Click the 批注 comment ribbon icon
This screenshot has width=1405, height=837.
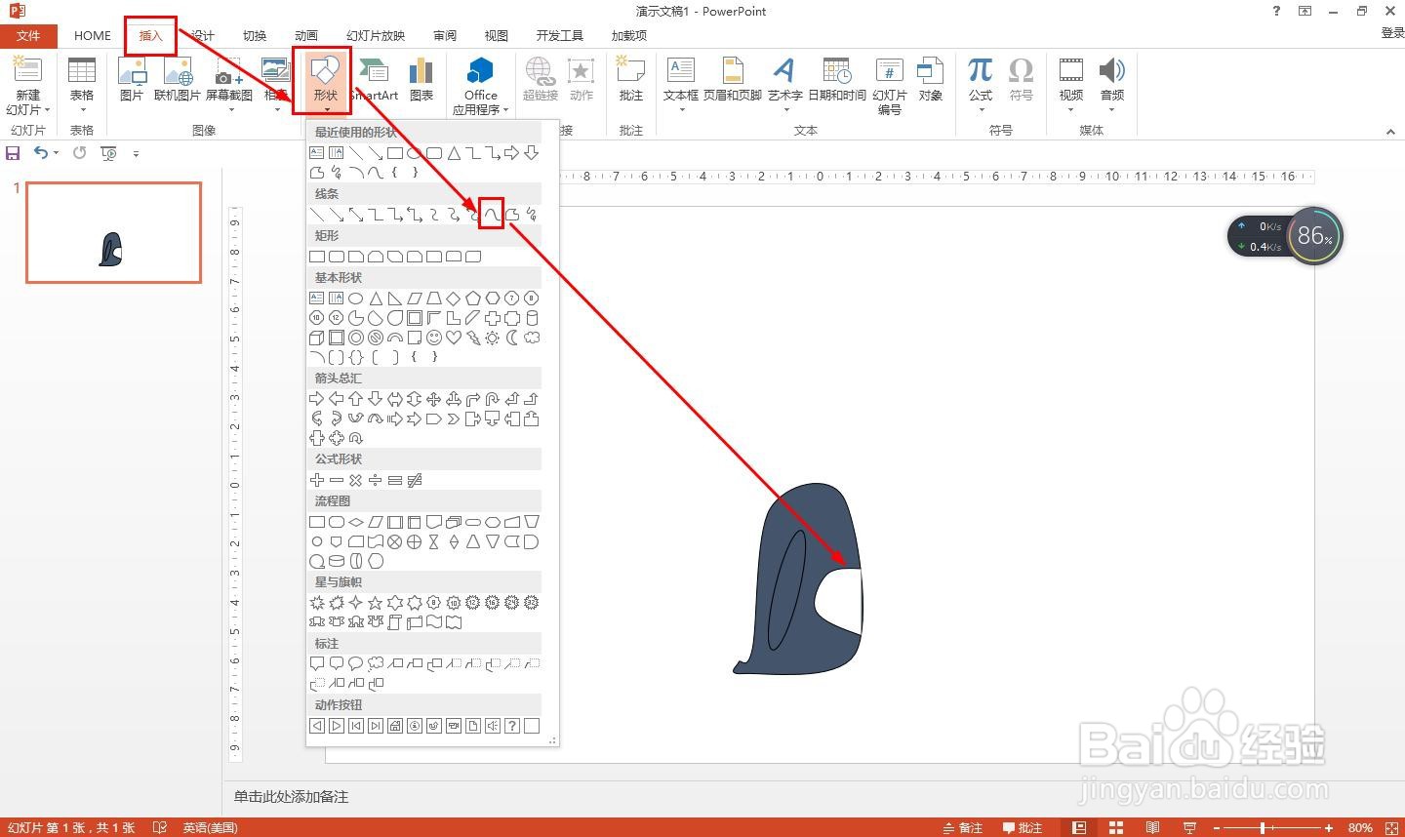coord(631,79)
